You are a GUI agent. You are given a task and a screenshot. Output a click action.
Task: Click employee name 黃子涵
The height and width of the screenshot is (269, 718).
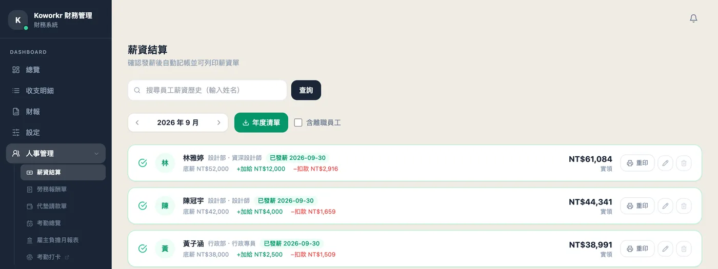click(x=193, y=243)
